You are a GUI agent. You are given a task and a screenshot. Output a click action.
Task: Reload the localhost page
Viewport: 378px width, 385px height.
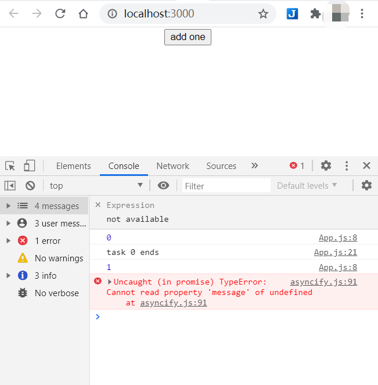(60, 13)
